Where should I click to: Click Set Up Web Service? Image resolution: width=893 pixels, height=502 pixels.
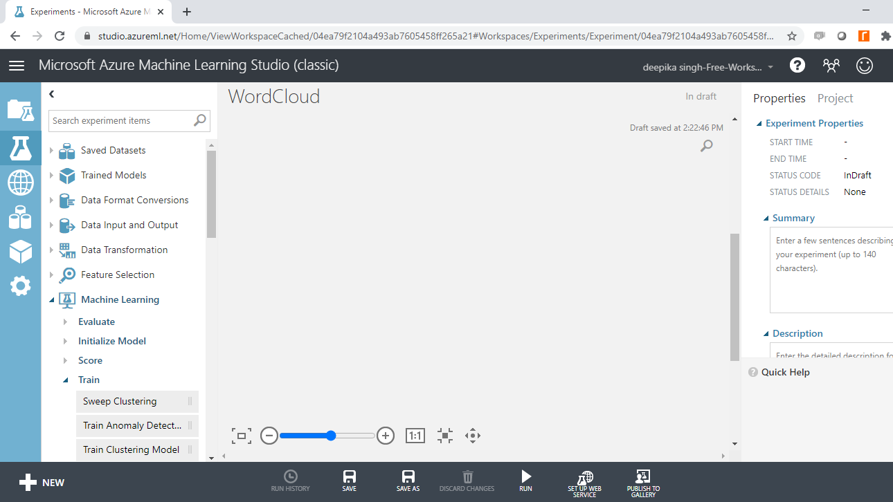585,483
